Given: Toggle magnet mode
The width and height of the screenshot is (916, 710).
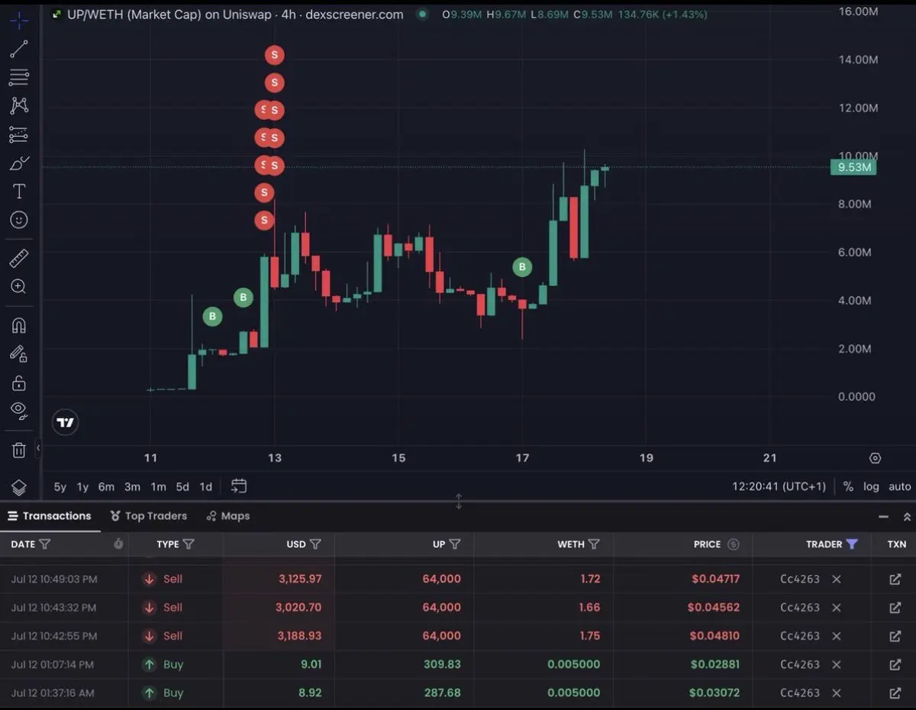Looking at the screenshot, I should (19, 325).
